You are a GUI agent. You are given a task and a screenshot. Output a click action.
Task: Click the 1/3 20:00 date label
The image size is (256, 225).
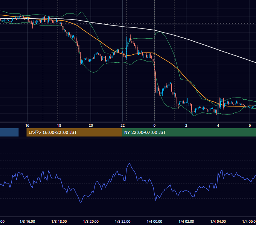pos(91,222)
